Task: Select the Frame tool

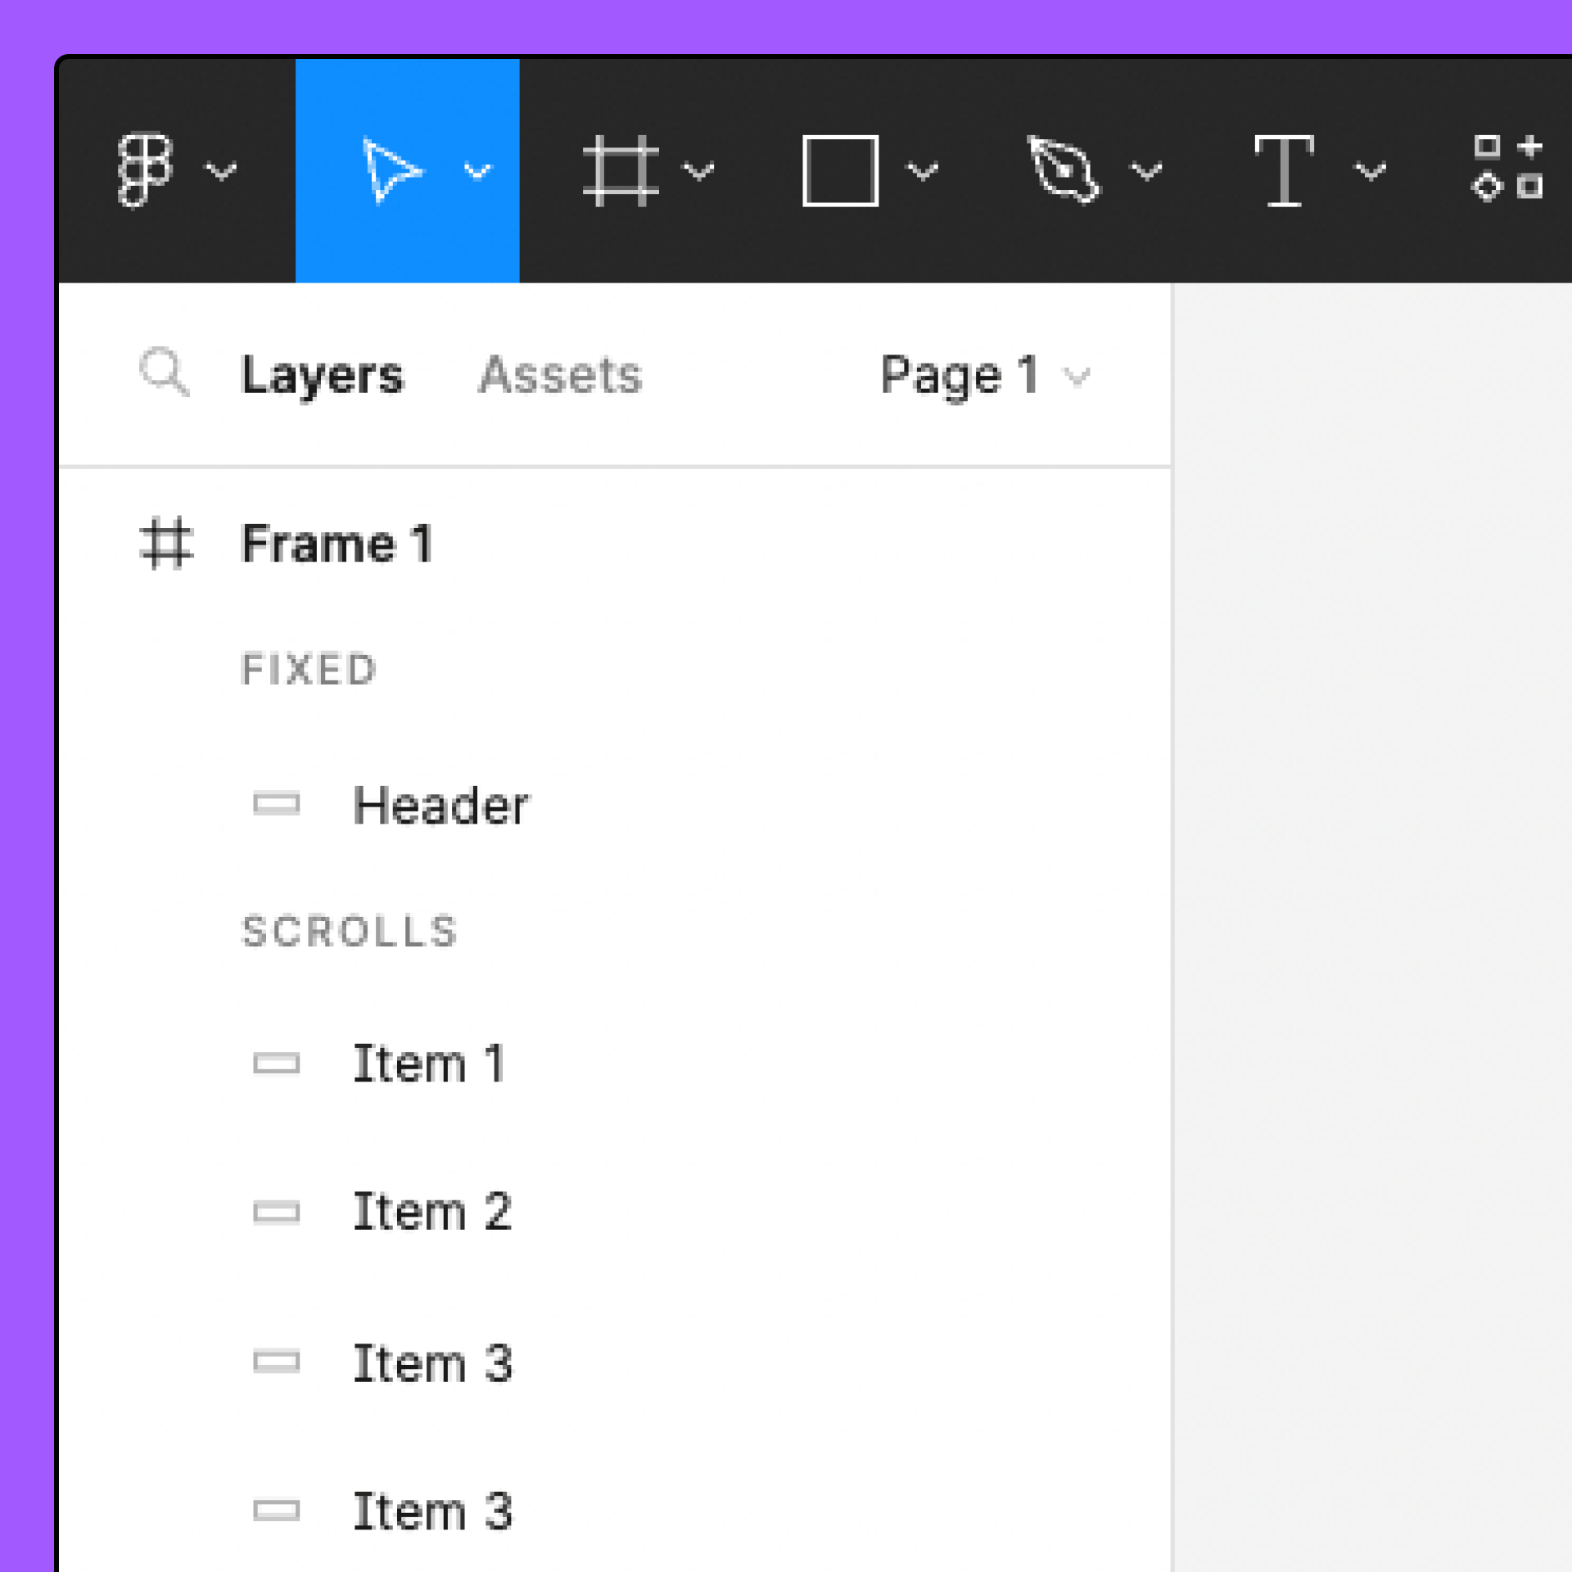Action: click(x=622, y=169)
